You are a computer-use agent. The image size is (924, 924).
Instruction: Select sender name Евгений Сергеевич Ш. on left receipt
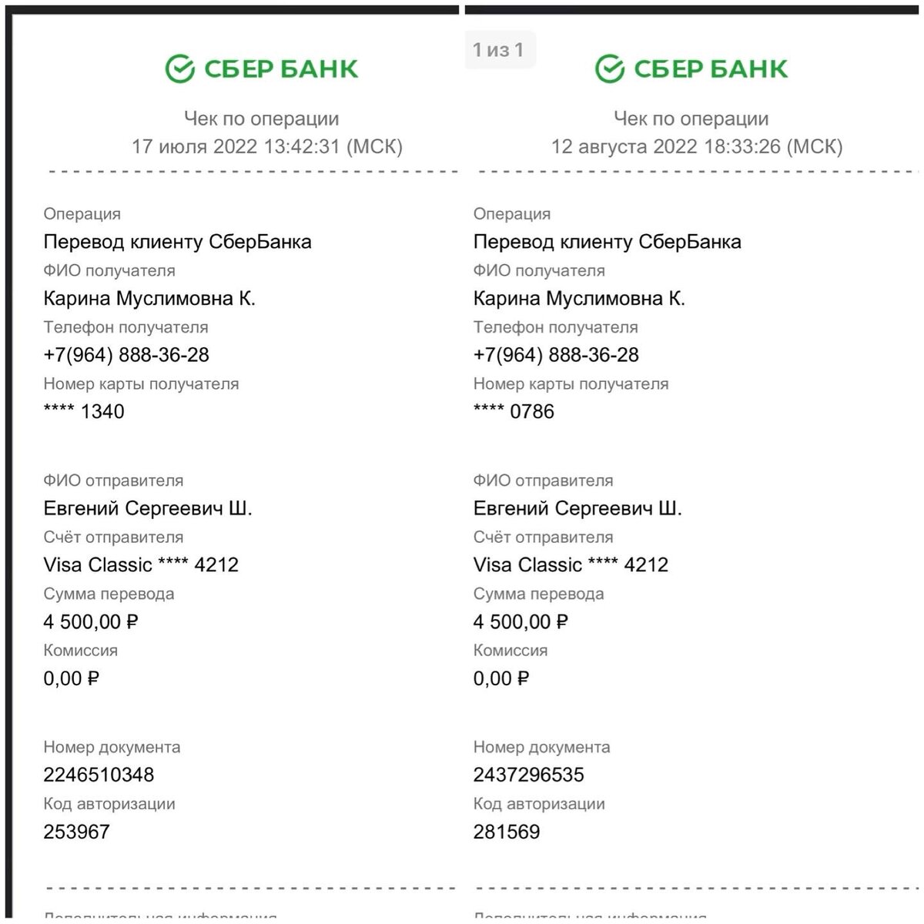click(148, 508)
